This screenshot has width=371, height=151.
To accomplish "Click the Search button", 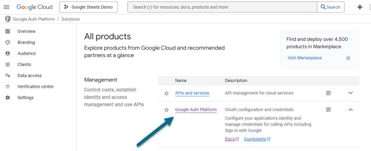I will 330,7.
